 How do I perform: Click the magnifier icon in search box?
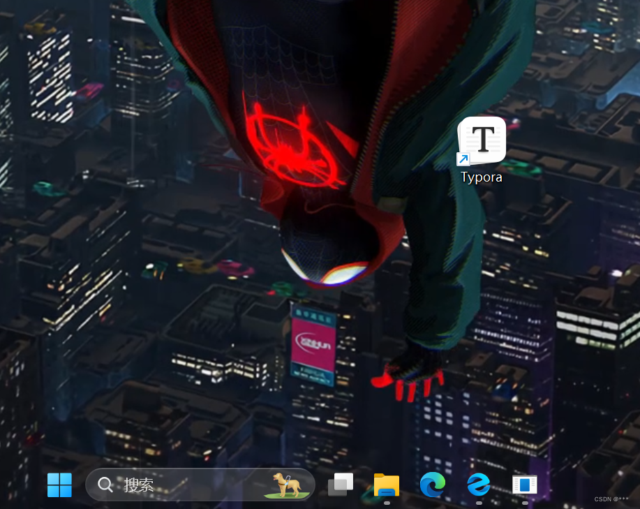pos(105,485)
